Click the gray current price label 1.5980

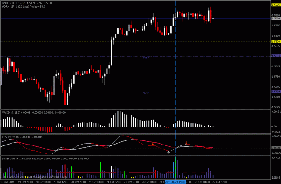[276, 18]
